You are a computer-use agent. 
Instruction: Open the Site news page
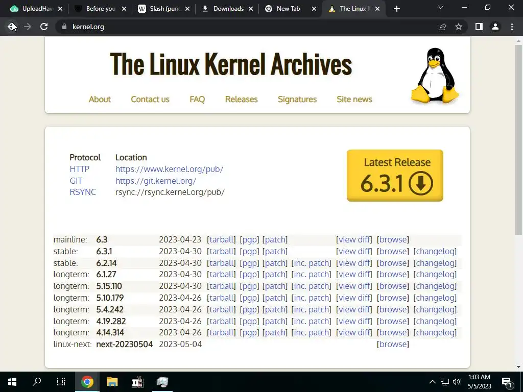point(354,100)
